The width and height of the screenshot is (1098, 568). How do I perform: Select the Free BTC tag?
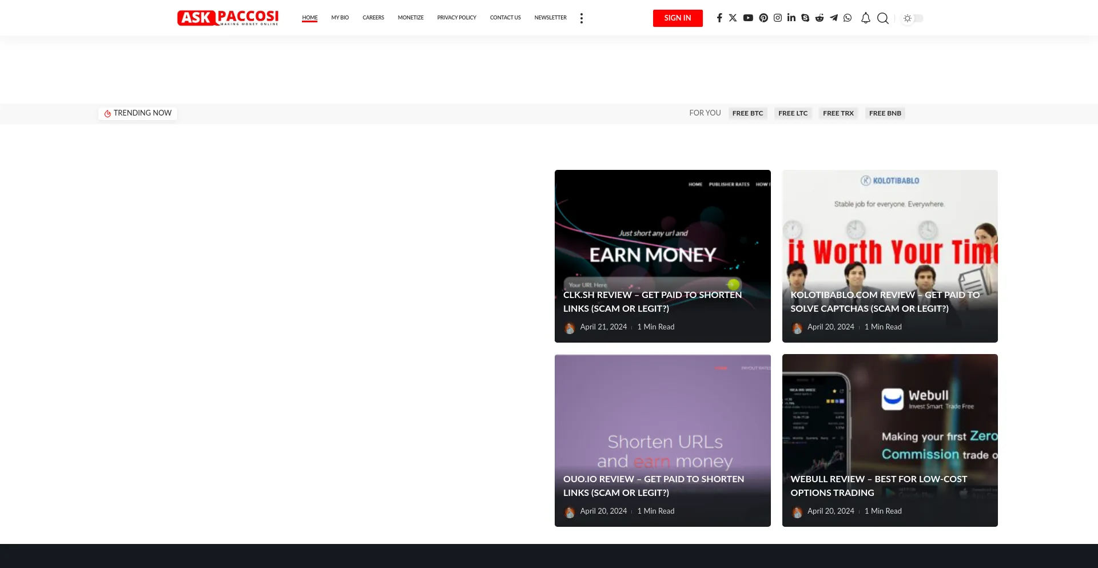coord(748,113)
